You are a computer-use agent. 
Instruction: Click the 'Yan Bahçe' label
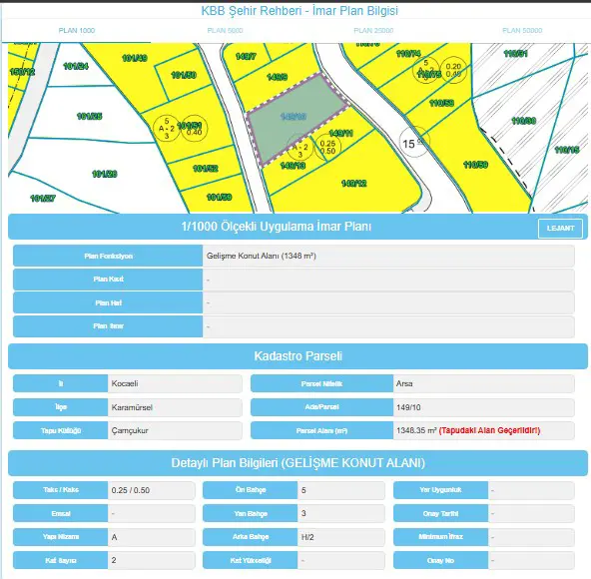click(251, 513)
